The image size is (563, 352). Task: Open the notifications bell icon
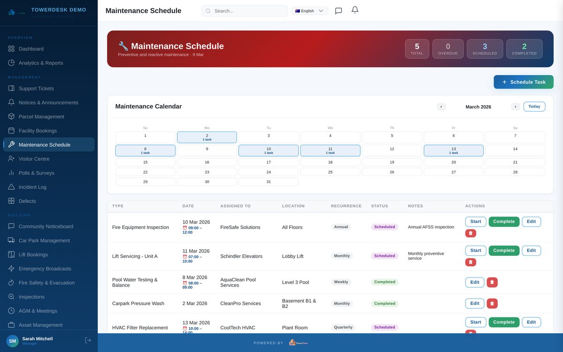[x=355, y=10]
